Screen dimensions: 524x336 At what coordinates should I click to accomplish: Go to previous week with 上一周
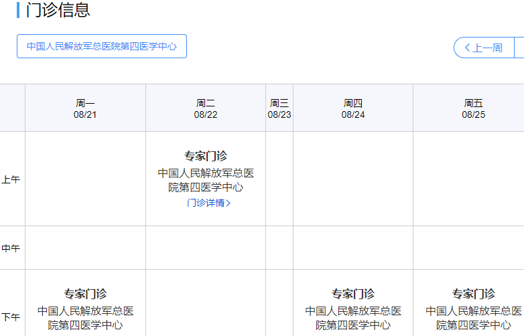pos(483,48)
